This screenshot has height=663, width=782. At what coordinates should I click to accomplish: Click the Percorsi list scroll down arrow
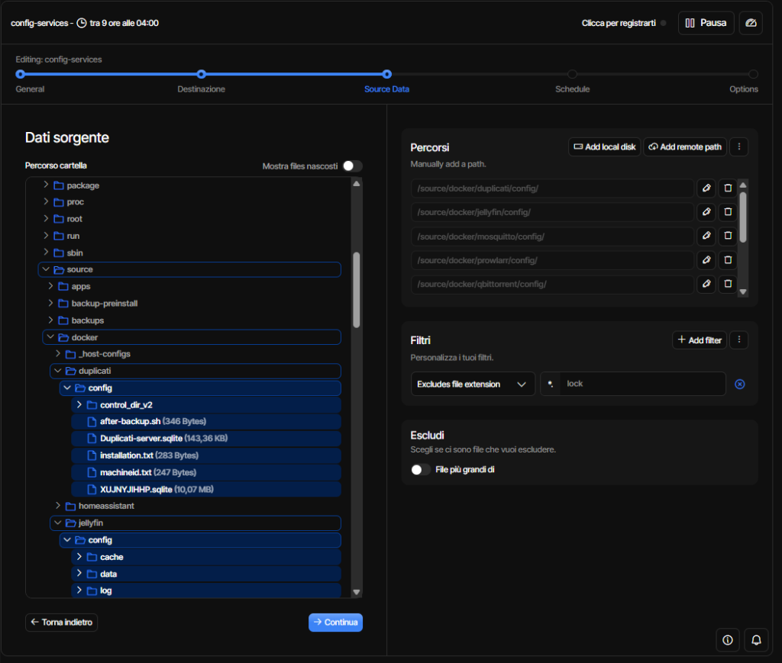click(743, 292)
